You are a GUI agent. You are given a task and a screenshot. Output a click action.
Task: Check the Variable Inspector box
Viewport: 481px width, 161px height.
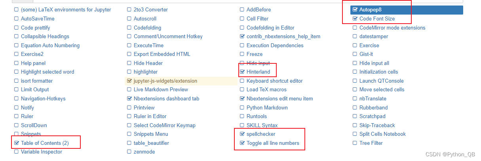pyautogui.click(x=16, y=152)
